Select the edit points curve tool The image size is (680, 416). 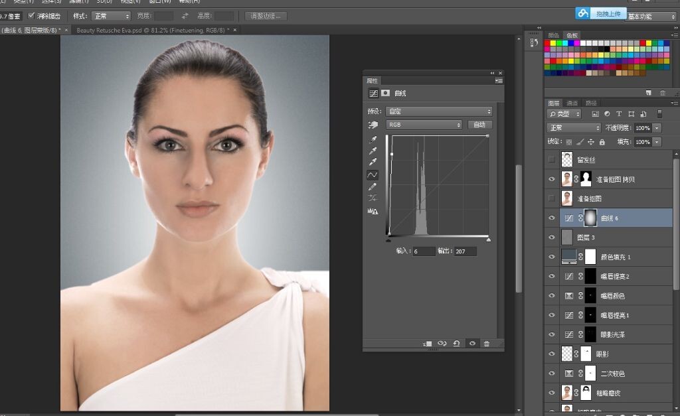click(373, 174)
